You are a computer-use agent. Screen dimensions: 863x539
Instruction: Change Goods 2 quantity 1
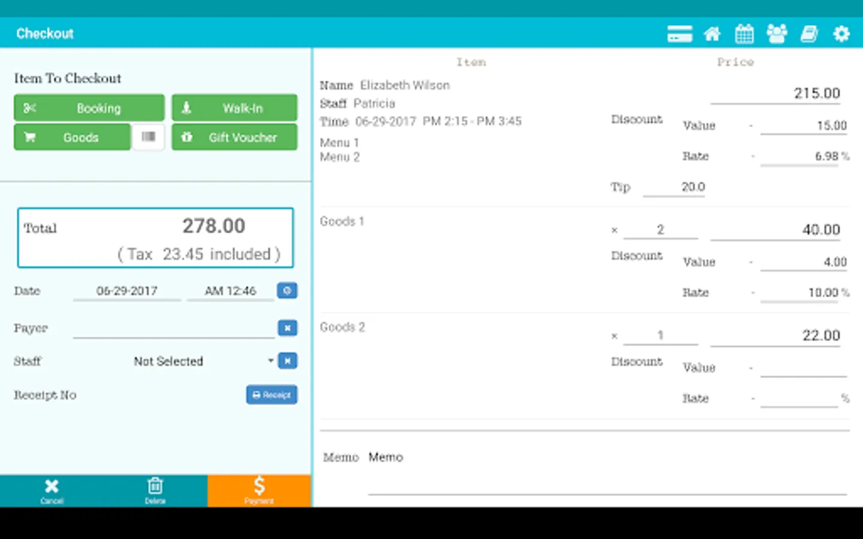(x=660, y=335)
